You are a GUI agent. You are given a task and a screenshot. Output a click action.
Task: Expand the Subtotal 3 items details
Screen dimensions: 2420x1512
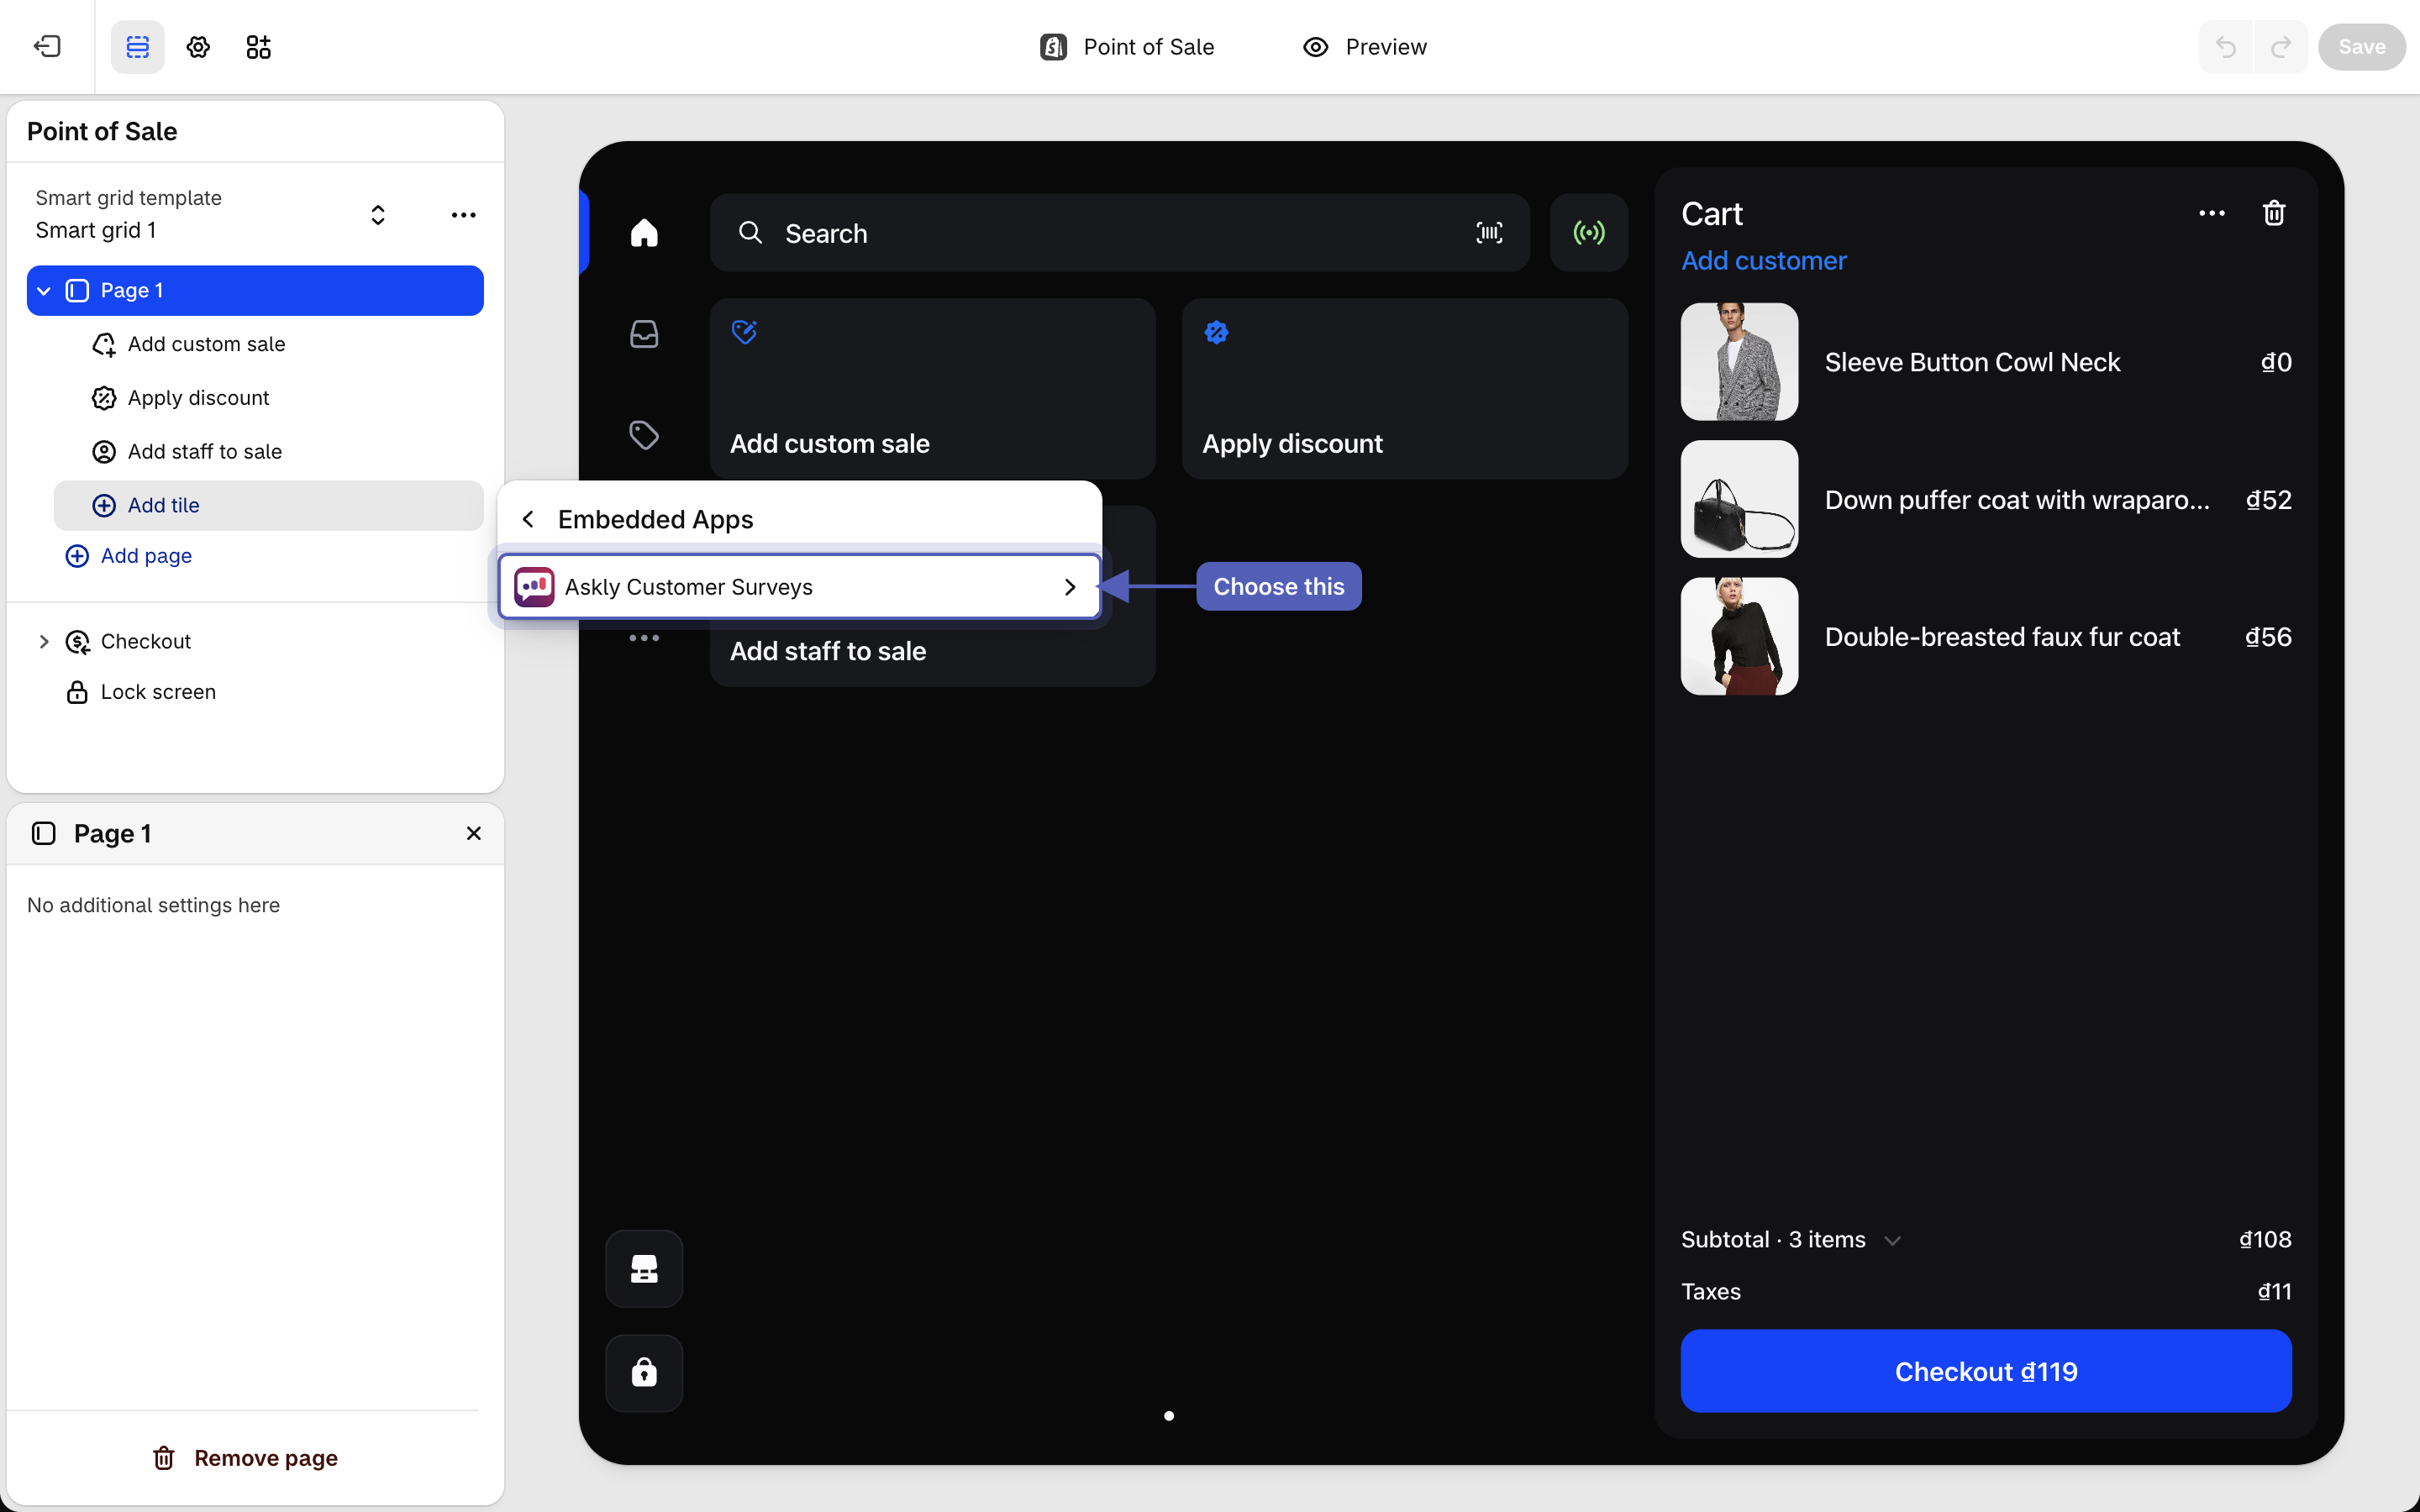[1892, 1240]
